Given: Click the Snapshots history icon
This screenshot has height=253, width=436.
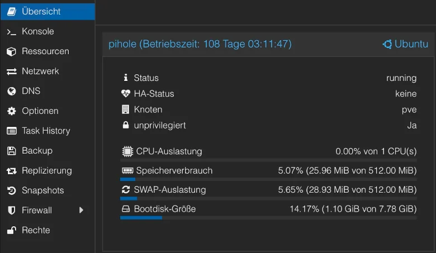Looking at the screenshot, I should point(11,190).
